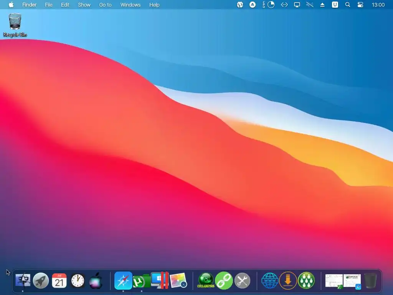Open Calendar showing 21 in dock
This screenshot has height=295, width=393.
tap(59, 280)
